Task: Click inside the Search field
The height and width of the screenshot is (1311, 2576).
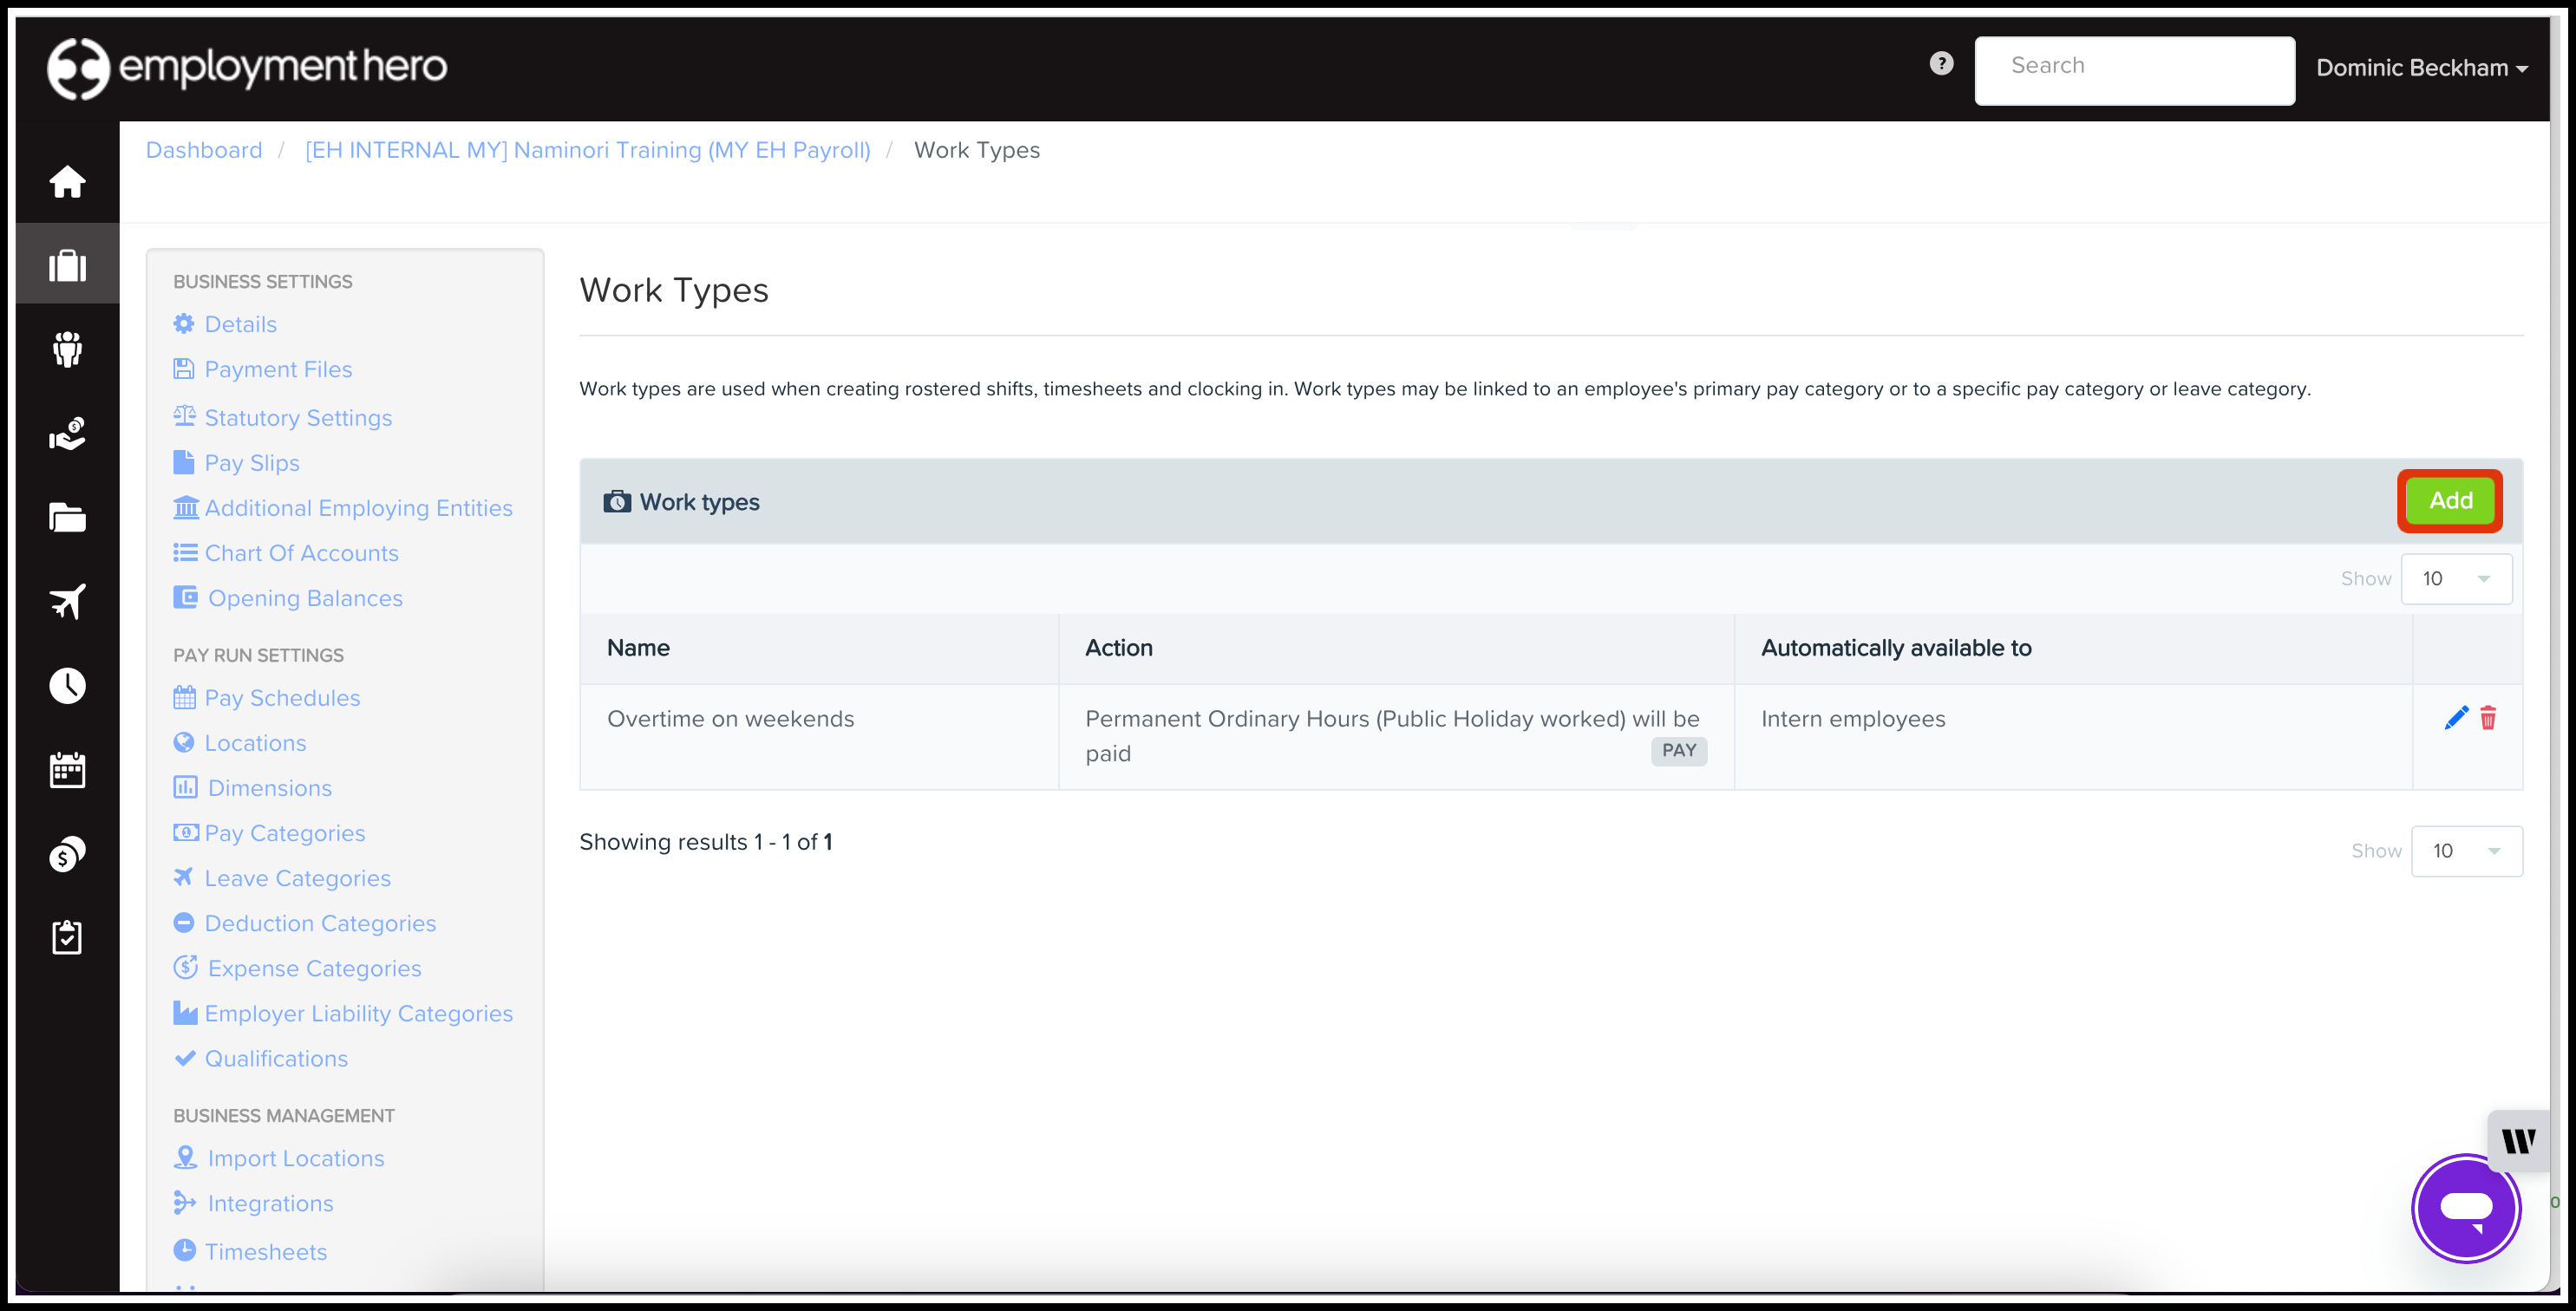Action: 2134,70
